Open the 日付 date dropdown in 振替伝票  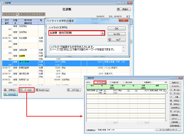pos(105,82)
